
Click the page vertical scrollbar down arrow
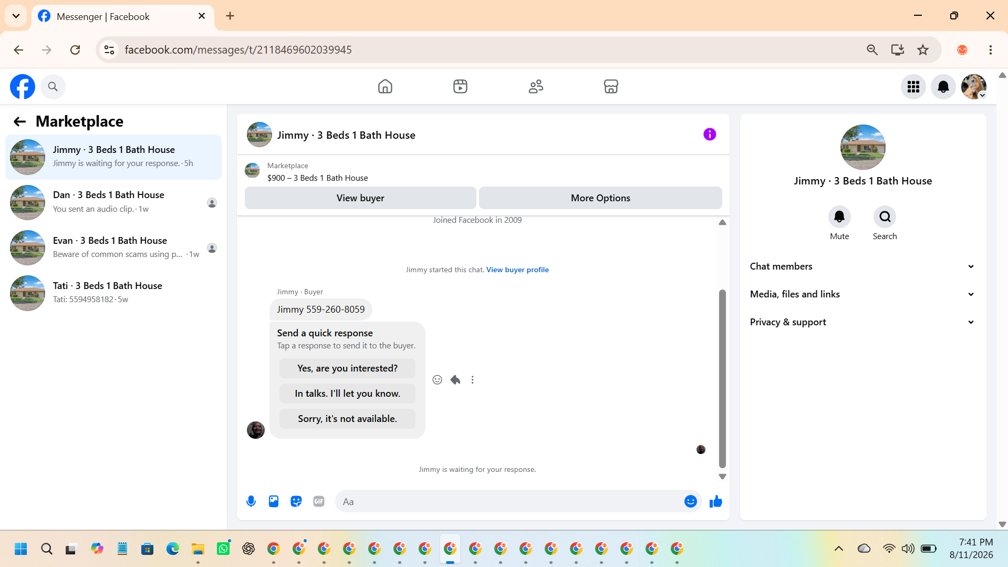pyautogui.click(x=1002, y=524)
